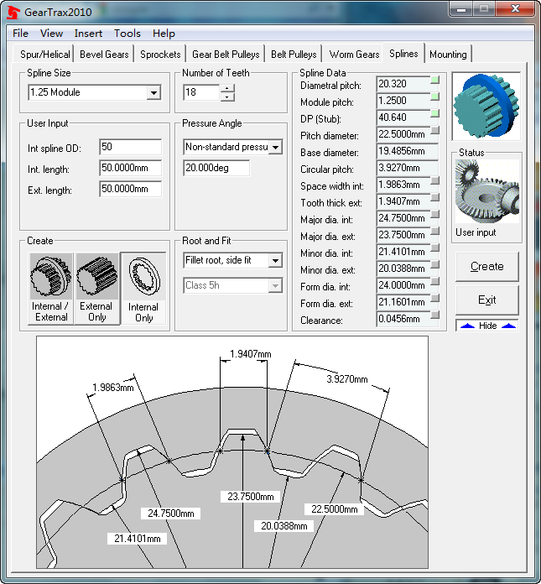
Task: Click the Create button
Action: coord(487,267)
